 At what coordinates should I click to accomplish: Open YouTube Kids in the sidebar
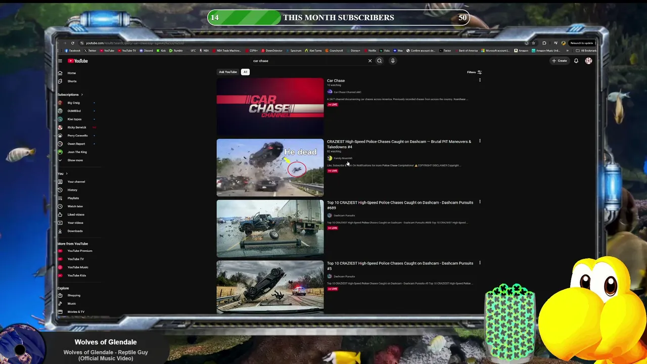click(x=72, y=275)
